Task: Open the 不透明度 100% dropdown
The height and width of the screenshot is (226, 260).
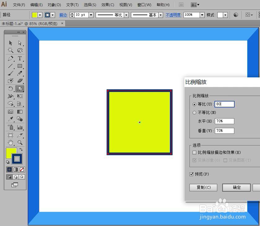Action: tap(203, 15)
